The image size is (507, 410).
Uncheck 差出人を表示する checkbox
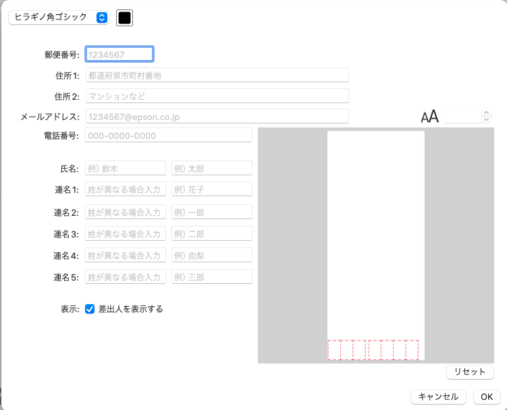click(90, 309)
